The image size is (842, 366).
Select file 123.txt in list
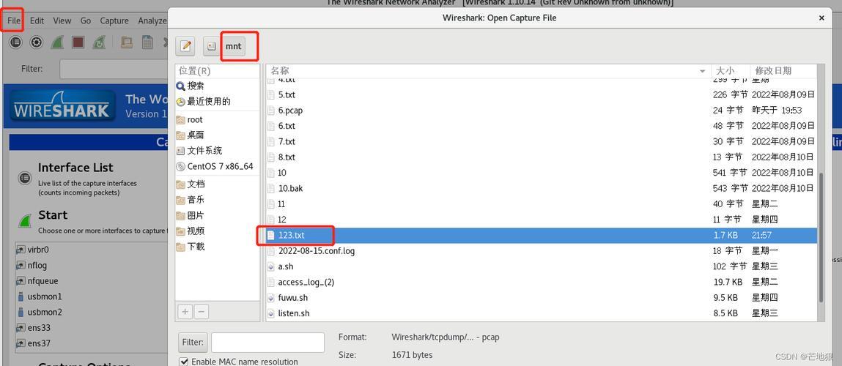point(542,235)
